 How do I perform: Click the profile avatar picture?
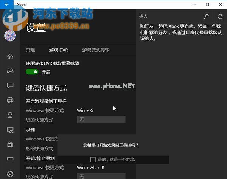tap(10, 36)
